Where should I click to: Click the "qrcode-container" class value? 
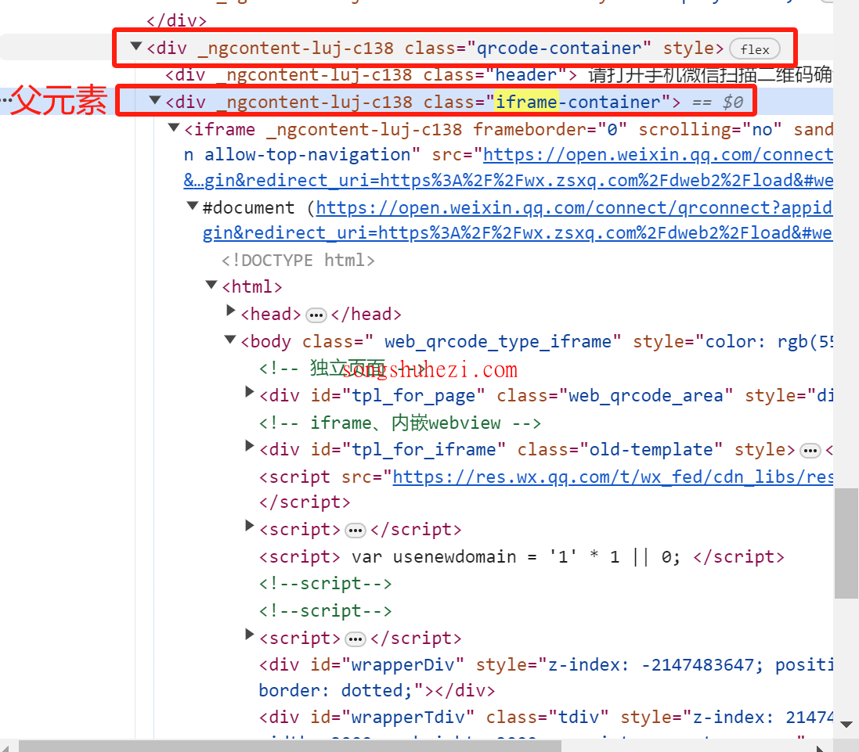(x=559, y=49)
